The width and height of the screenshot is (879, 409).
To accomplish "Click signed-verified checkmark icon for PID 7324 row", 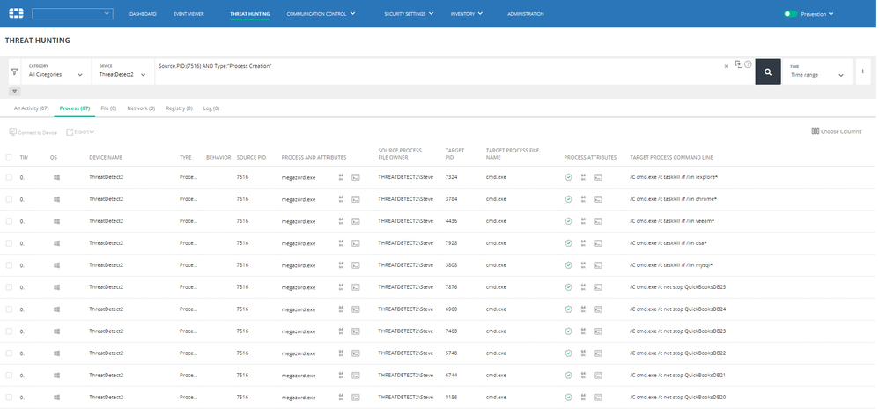I will [x=569, y=176].
